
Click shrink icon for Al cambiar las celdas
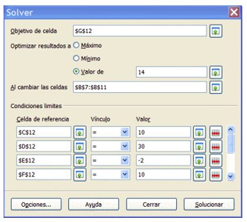pyautogui.click(x=216, y=87)
